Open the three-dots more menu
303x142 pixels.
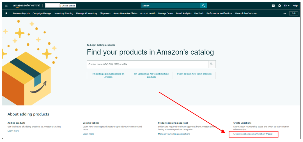[x=285, y=13]
